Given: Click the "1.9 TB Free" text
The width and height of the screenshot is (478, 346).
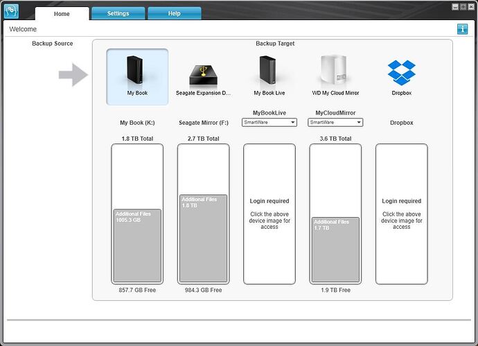Looking at the screenshot, I should (x=335, y=290).
